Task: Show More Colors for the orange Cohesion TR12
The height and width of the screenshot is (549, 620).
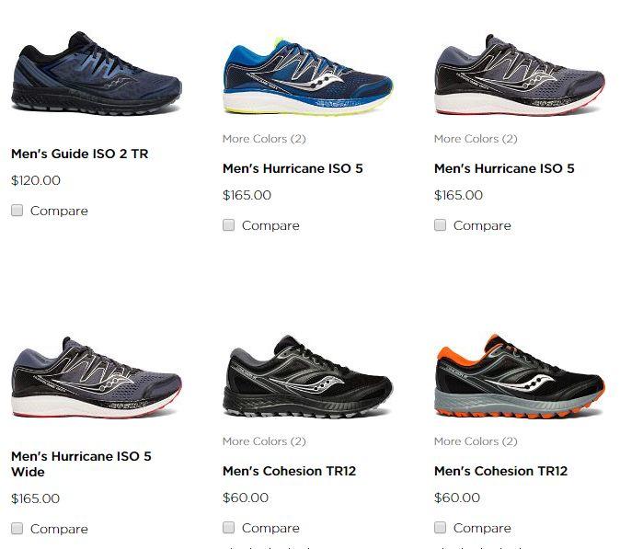Action: click(x=476, y=441)
